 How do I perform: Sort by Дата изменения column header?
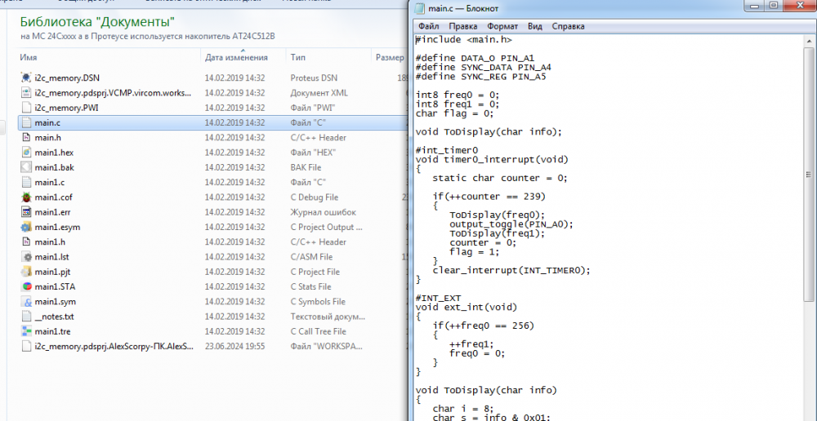click(236, 58)
